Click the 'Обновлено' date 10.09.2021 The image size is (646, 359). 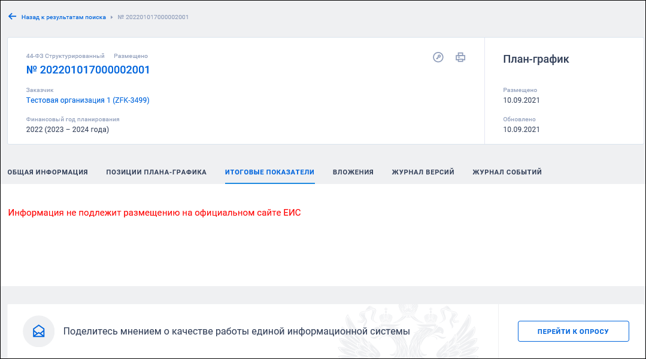(x=521, y=130)
